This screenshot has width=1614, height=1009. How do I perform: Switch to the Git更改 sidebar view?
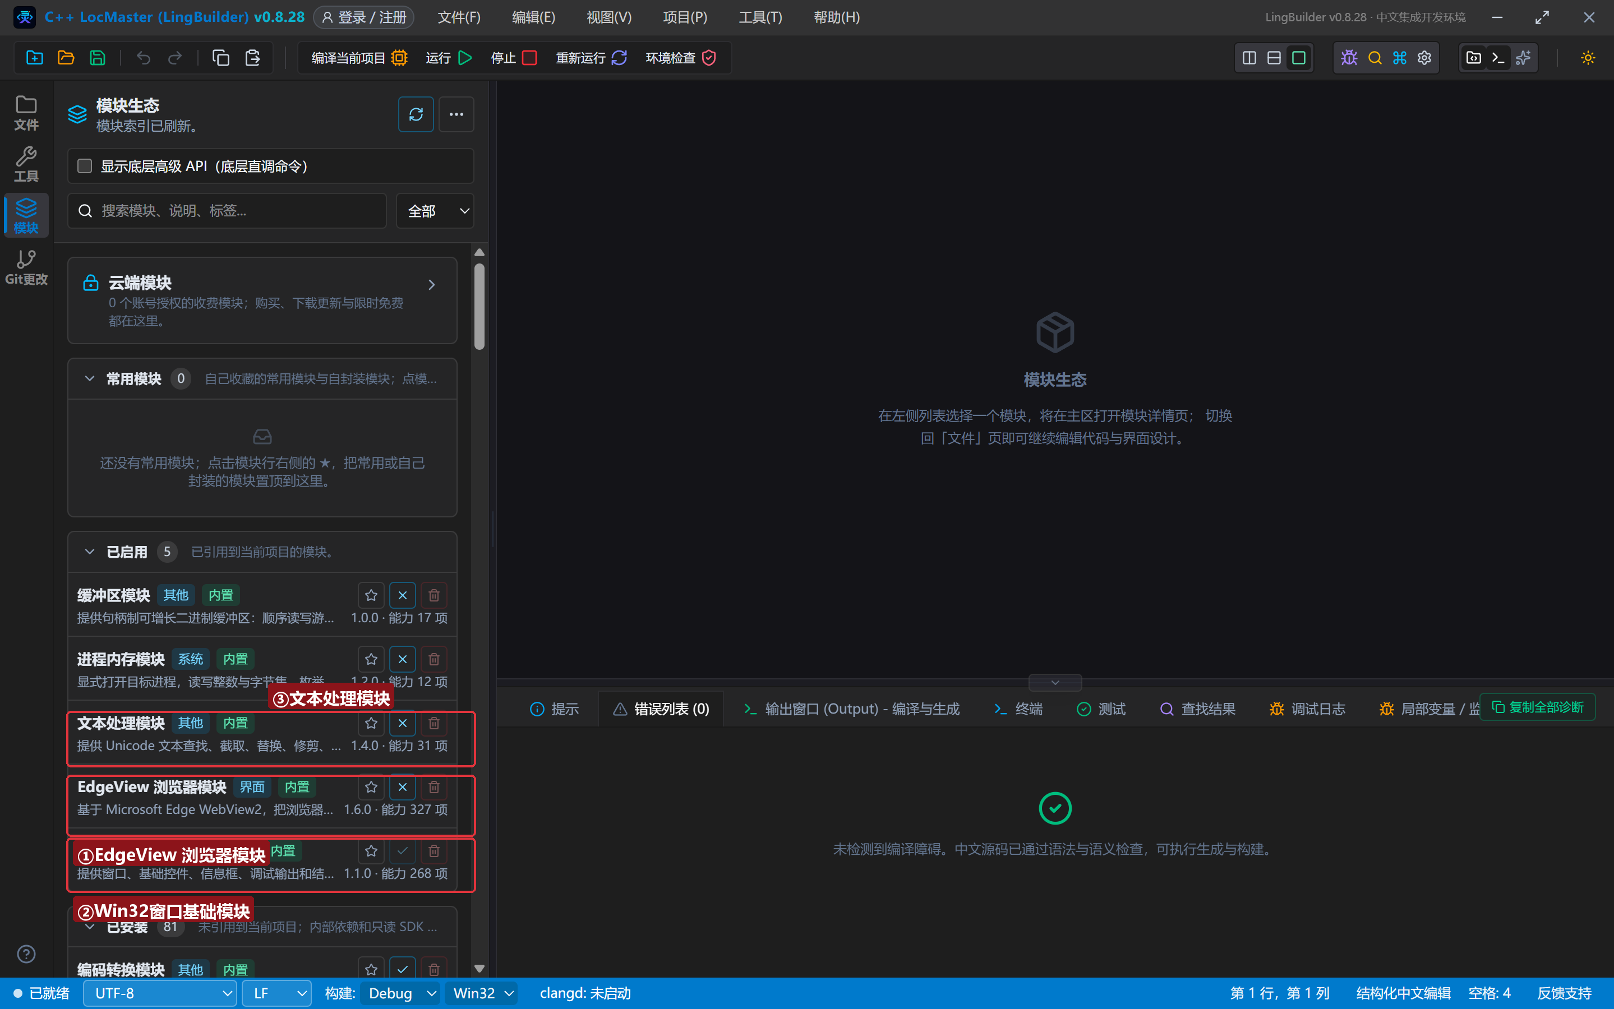26,267
